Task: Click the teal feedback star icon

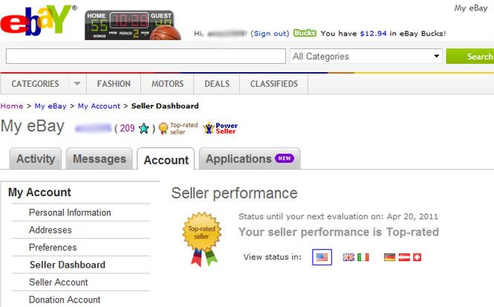Action: point(143,129)
